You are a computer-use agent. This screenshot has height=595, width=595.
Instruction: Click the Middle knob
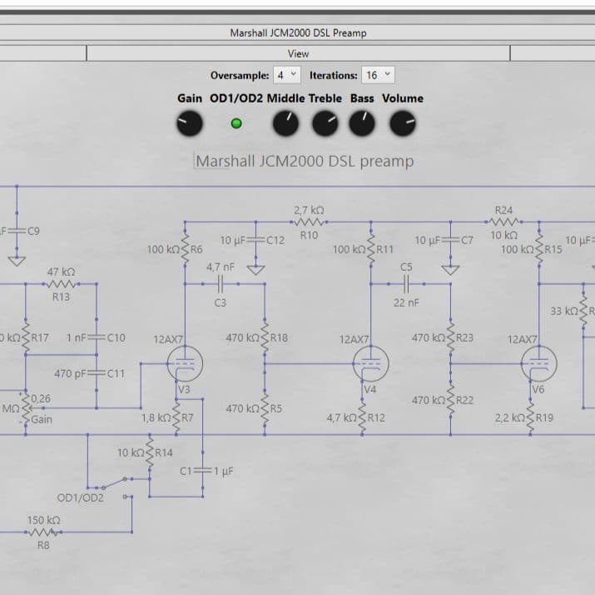click(x=285, y=123)
